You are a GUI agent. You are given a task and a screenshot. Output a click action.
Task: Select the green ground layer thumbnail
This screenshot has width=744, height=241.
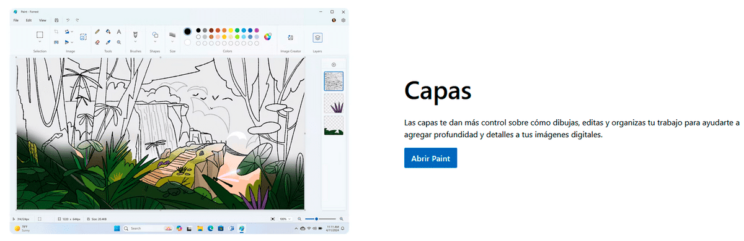pyautogui.click(x=334, y=125)
